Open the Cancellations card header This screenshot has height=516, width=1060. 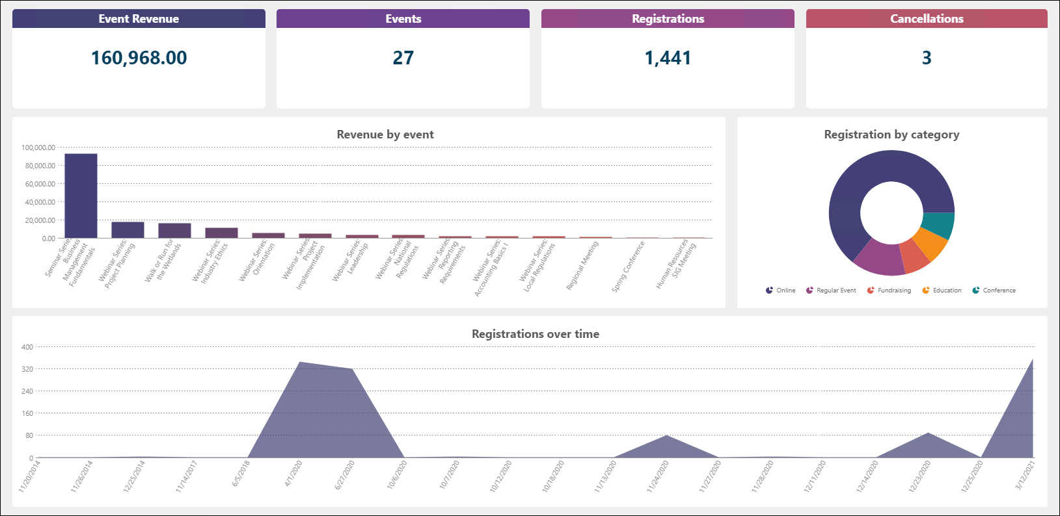pyautogui.click(x=927, y=19)
